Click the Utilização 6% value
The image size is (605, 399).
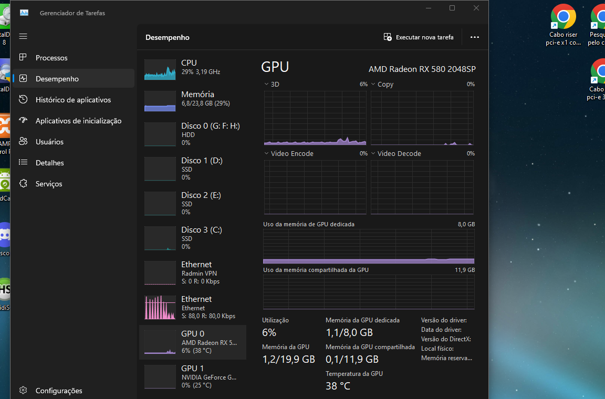(269, 333)
